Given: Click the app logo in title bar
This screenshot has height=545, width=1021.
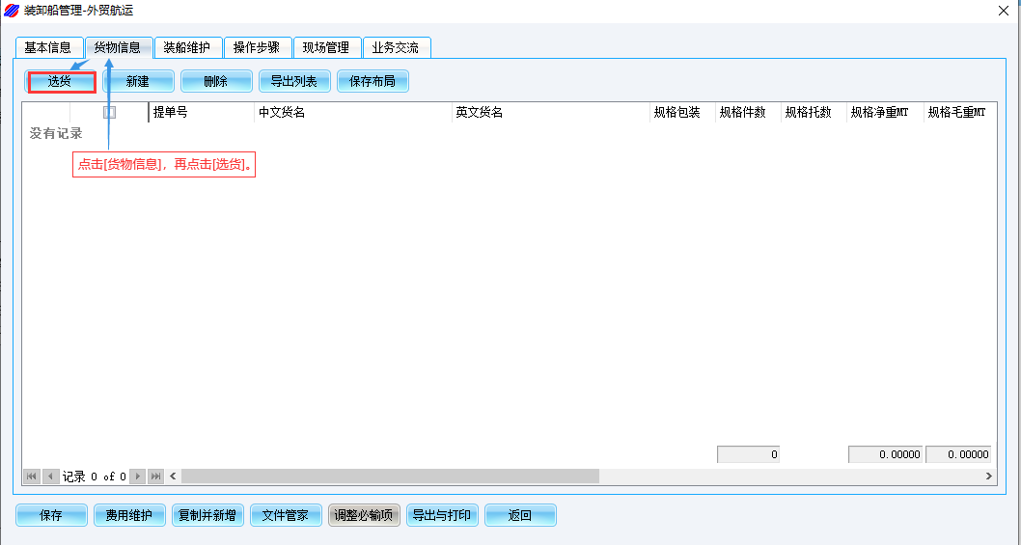Looking at the screenshot, I should pos(11,11).
